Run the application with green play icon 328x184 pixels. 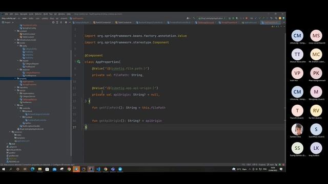click(230, 18)
